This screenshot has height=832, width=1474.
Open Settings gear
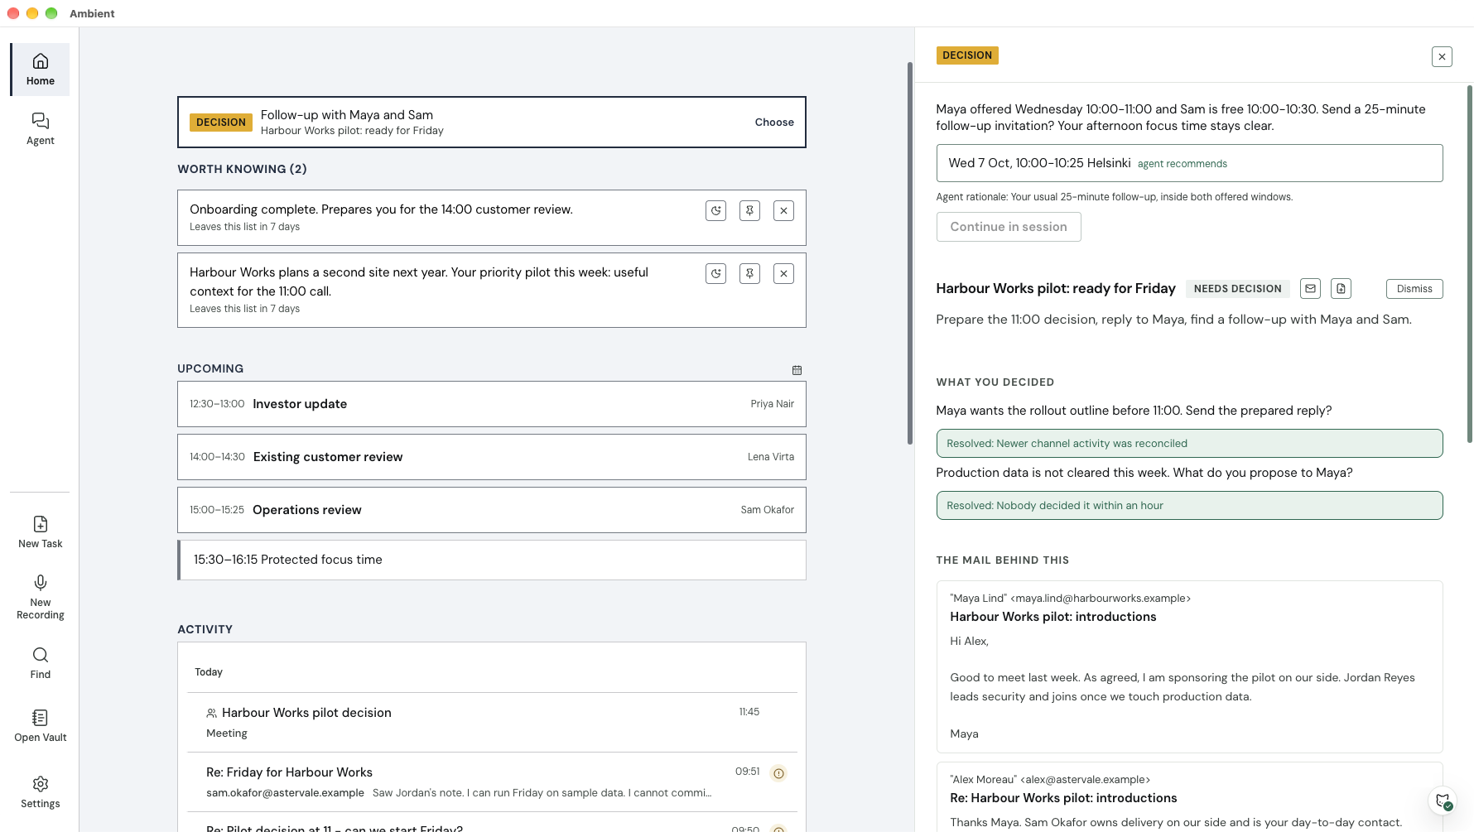click(40, 792)
